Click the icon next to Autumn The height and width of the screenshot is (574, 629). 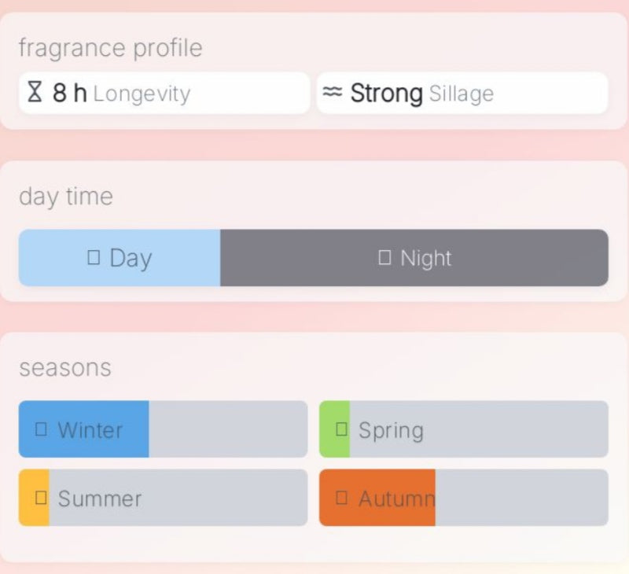(342, 498)
